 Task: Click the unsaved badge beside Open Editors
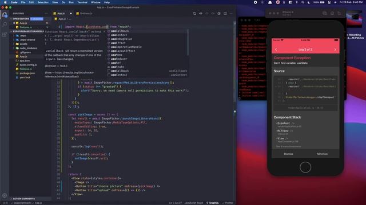pyautogui.click(x=37, y=19)
